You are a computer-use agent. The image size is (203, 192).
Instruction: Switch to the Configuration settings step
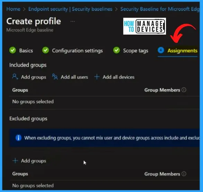coord(77,51)
